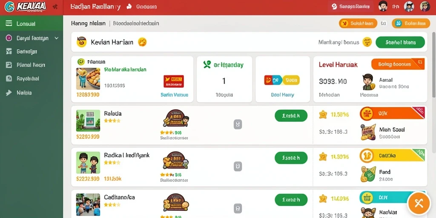Open the Radkal kedljank thumbnail

click(x=88, y=163)
